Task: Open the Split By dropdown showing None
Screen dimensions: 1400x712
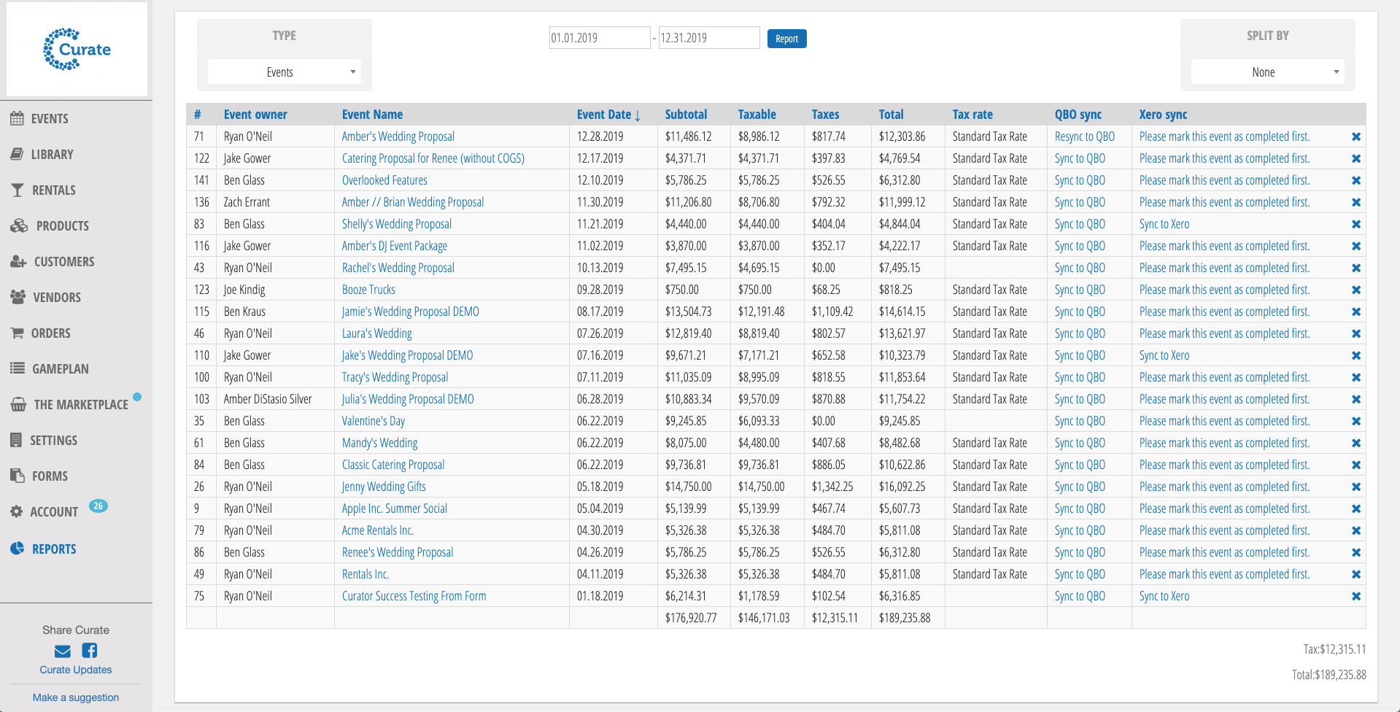Action: tap(1267, 71)
